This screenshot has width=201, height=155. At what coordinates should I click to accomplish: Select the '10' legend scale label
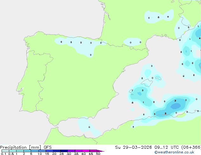40,154
